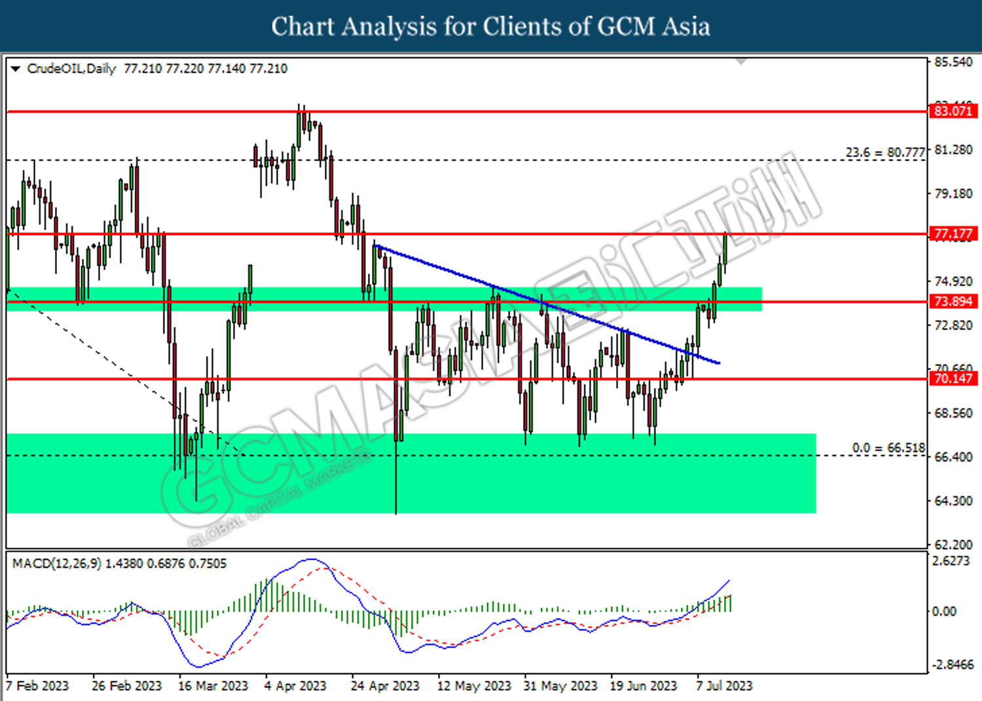
Task: Click the 72.820 price axis value
Action: tap(953, 325)
